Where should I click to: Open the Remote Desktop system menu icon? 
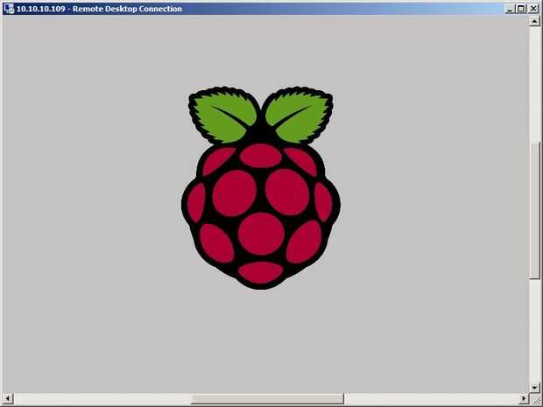(x=8, y=9)
